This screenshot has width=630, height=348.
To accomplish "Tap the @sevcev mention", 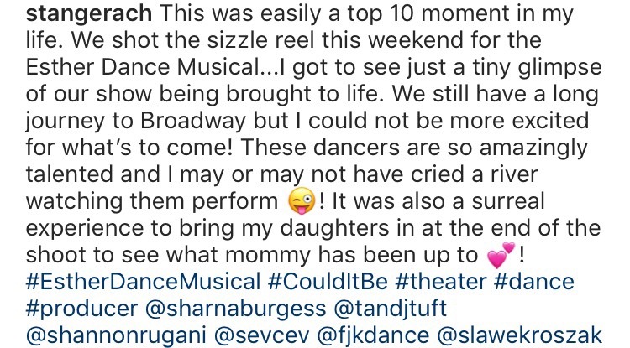I will coord(262,335).
